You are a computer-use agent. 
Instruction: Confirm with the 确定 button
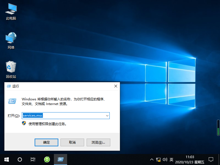click(46, 142)
